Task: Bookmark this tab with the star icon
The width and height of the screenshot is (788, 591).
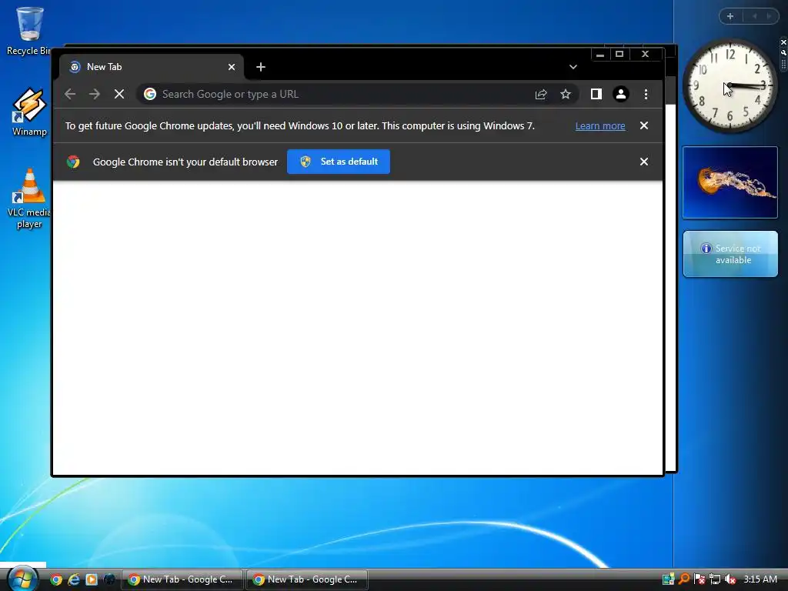Action: 566,94
